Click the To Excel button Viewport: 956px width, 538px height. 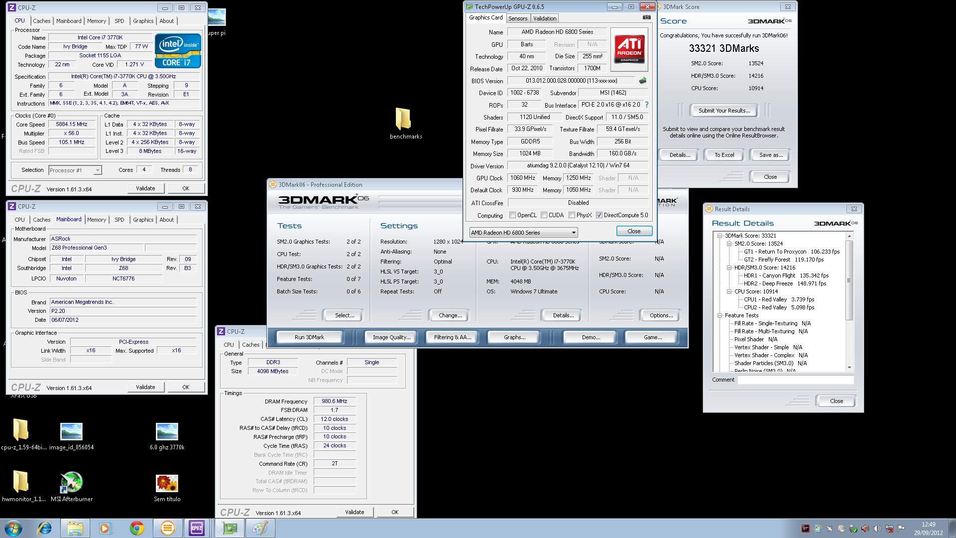(724, 155)
